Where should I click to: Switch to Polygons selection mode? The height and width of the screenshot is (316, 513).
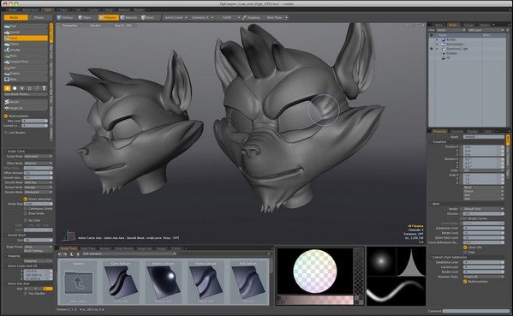point(108,17)
